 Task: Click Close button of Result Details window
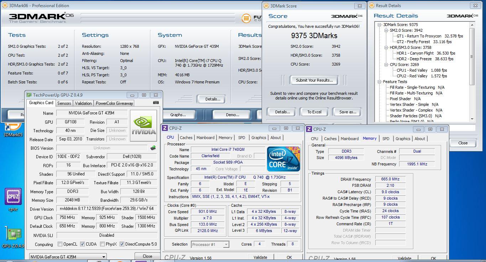(x=463, y=143)
